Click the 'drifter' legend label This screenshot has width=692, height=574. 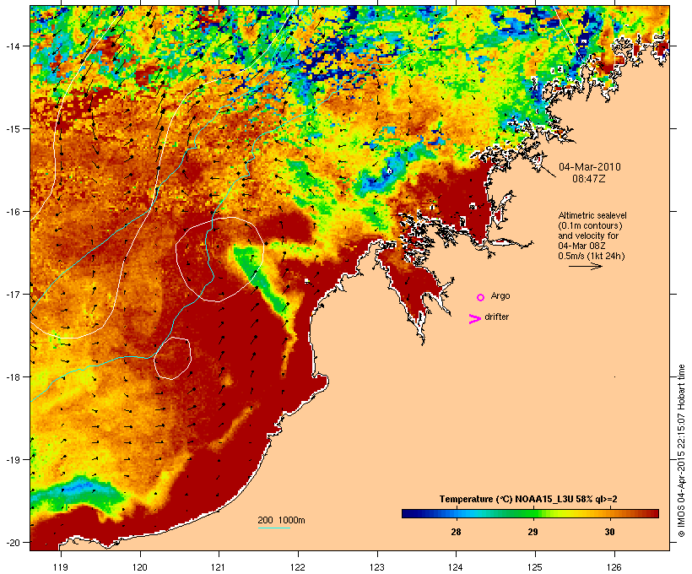pos(496,317)
